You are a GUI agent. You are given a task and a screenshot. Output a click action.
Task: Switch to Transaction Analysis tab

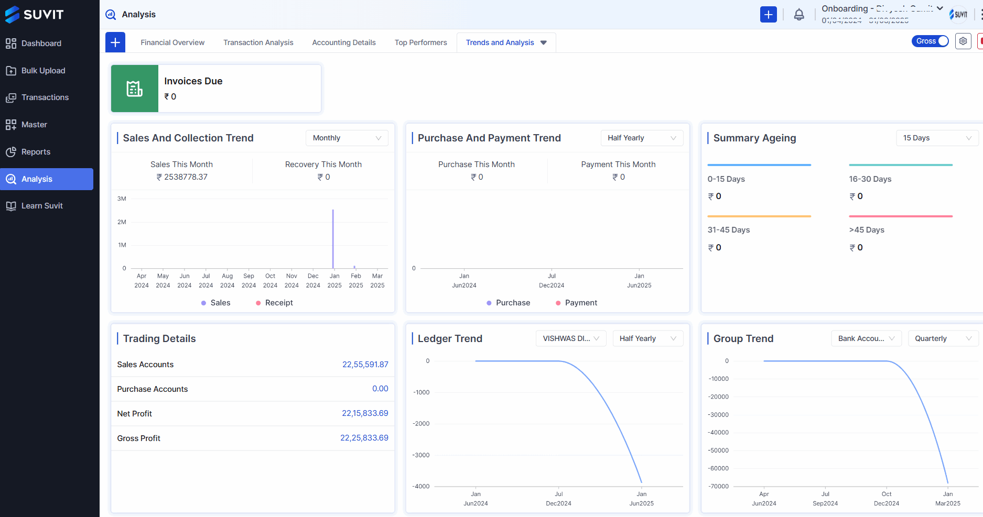pos(258,42)
